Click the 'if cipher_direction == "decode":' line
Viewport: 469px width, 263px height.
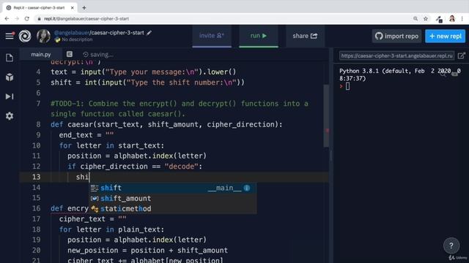135,167
